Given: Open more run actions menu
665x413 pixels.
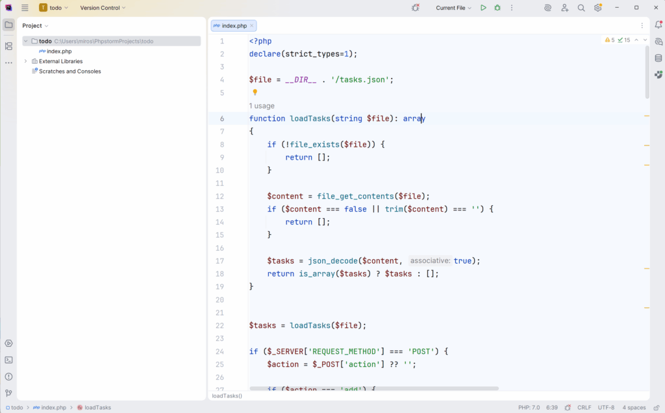Looking at the screenshot, I should point(512,8).
